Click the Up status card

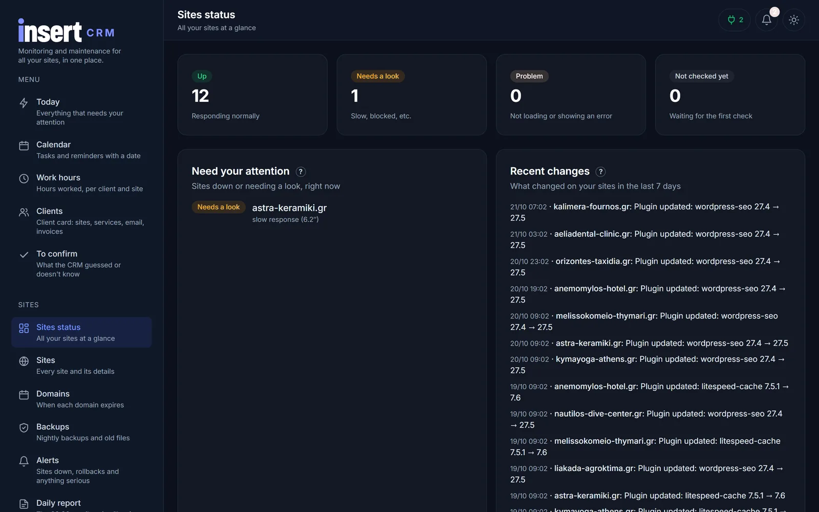click(x=252, y=95)
